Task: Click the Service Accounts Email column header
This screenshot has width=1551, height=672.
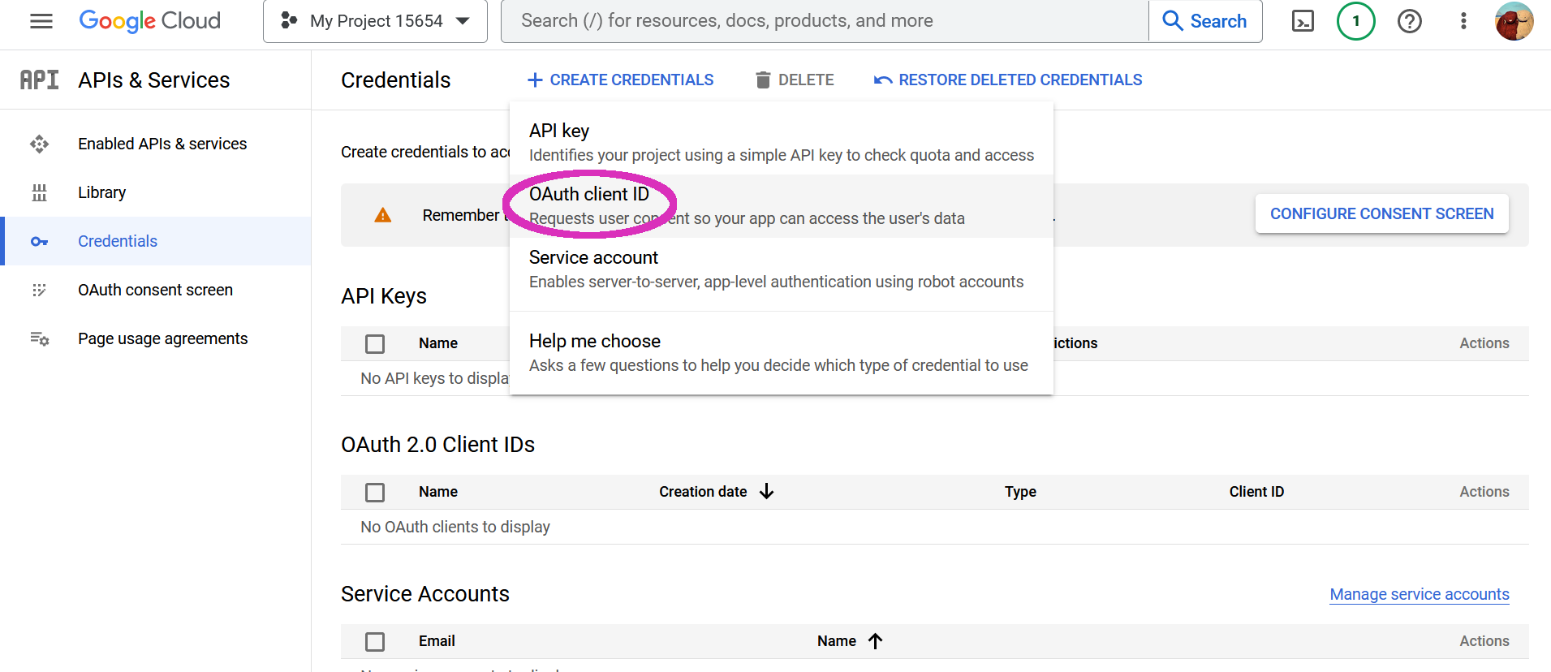Action: tap(437, 641)
